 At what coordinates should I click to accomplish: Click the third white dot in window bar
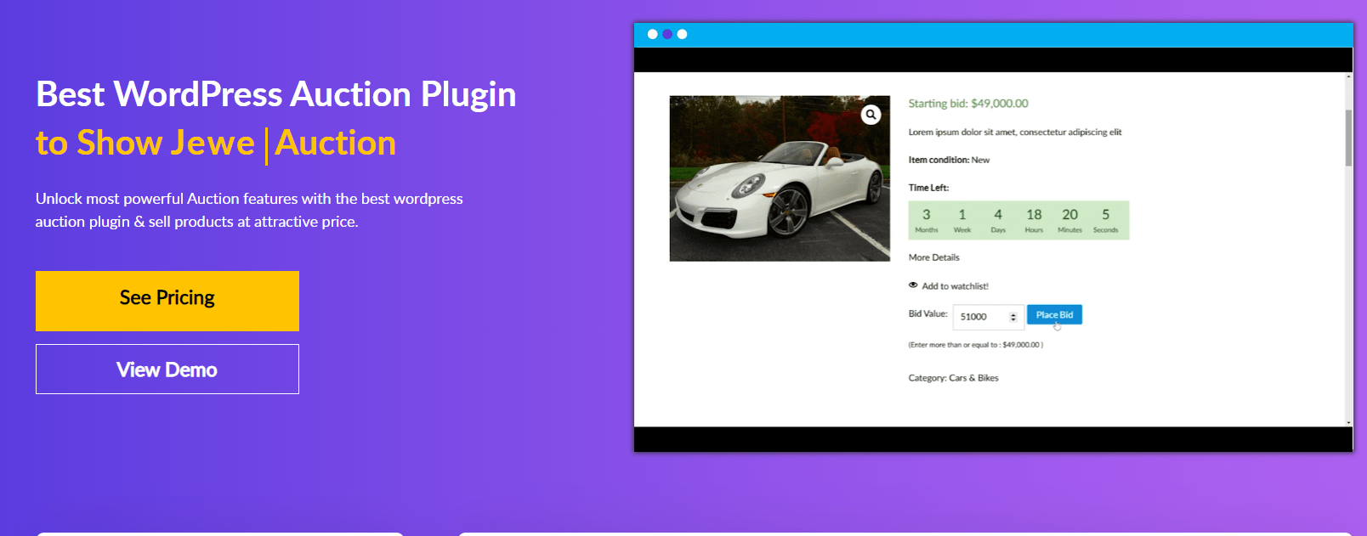click(x=682, y=34)
